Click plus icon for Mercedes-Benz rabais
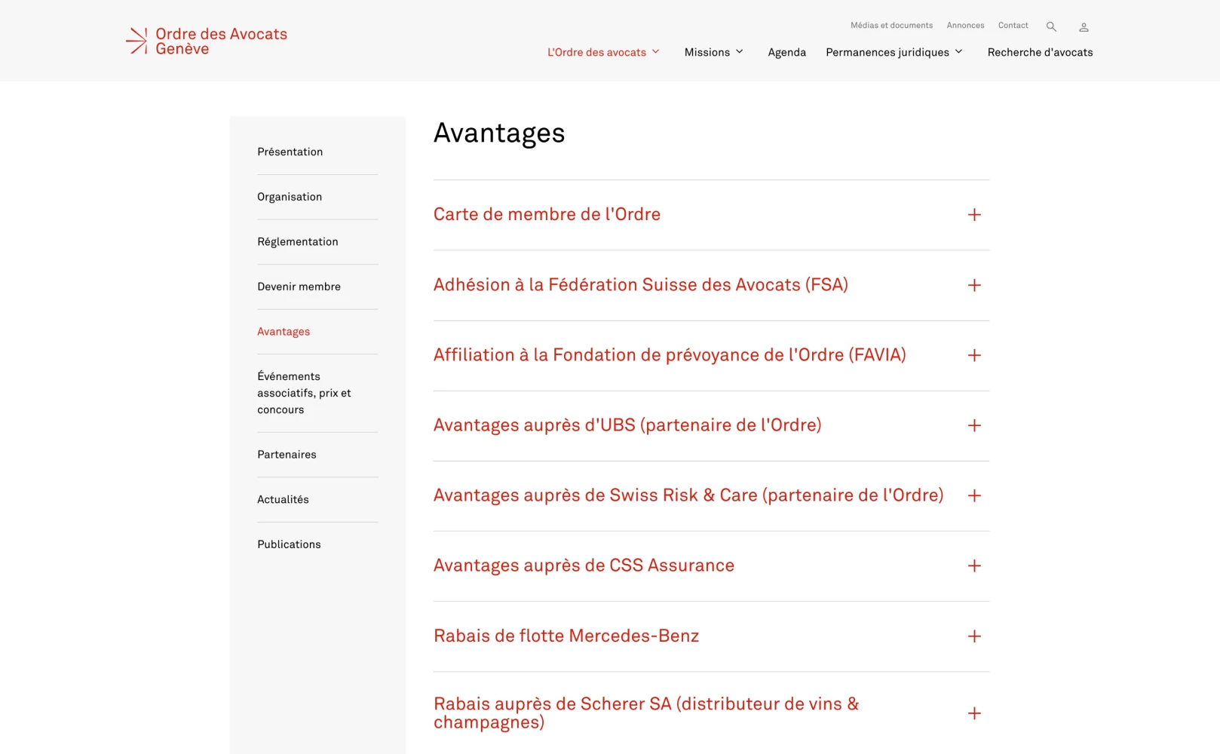Image resolution: width=1220 pixels, height=754 pixels. point(974,636)
